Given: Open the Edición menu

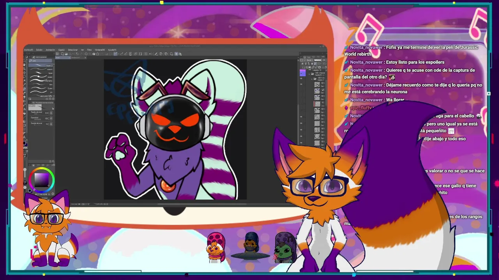Looking at the screenshot, I should [x=39, y=50].
